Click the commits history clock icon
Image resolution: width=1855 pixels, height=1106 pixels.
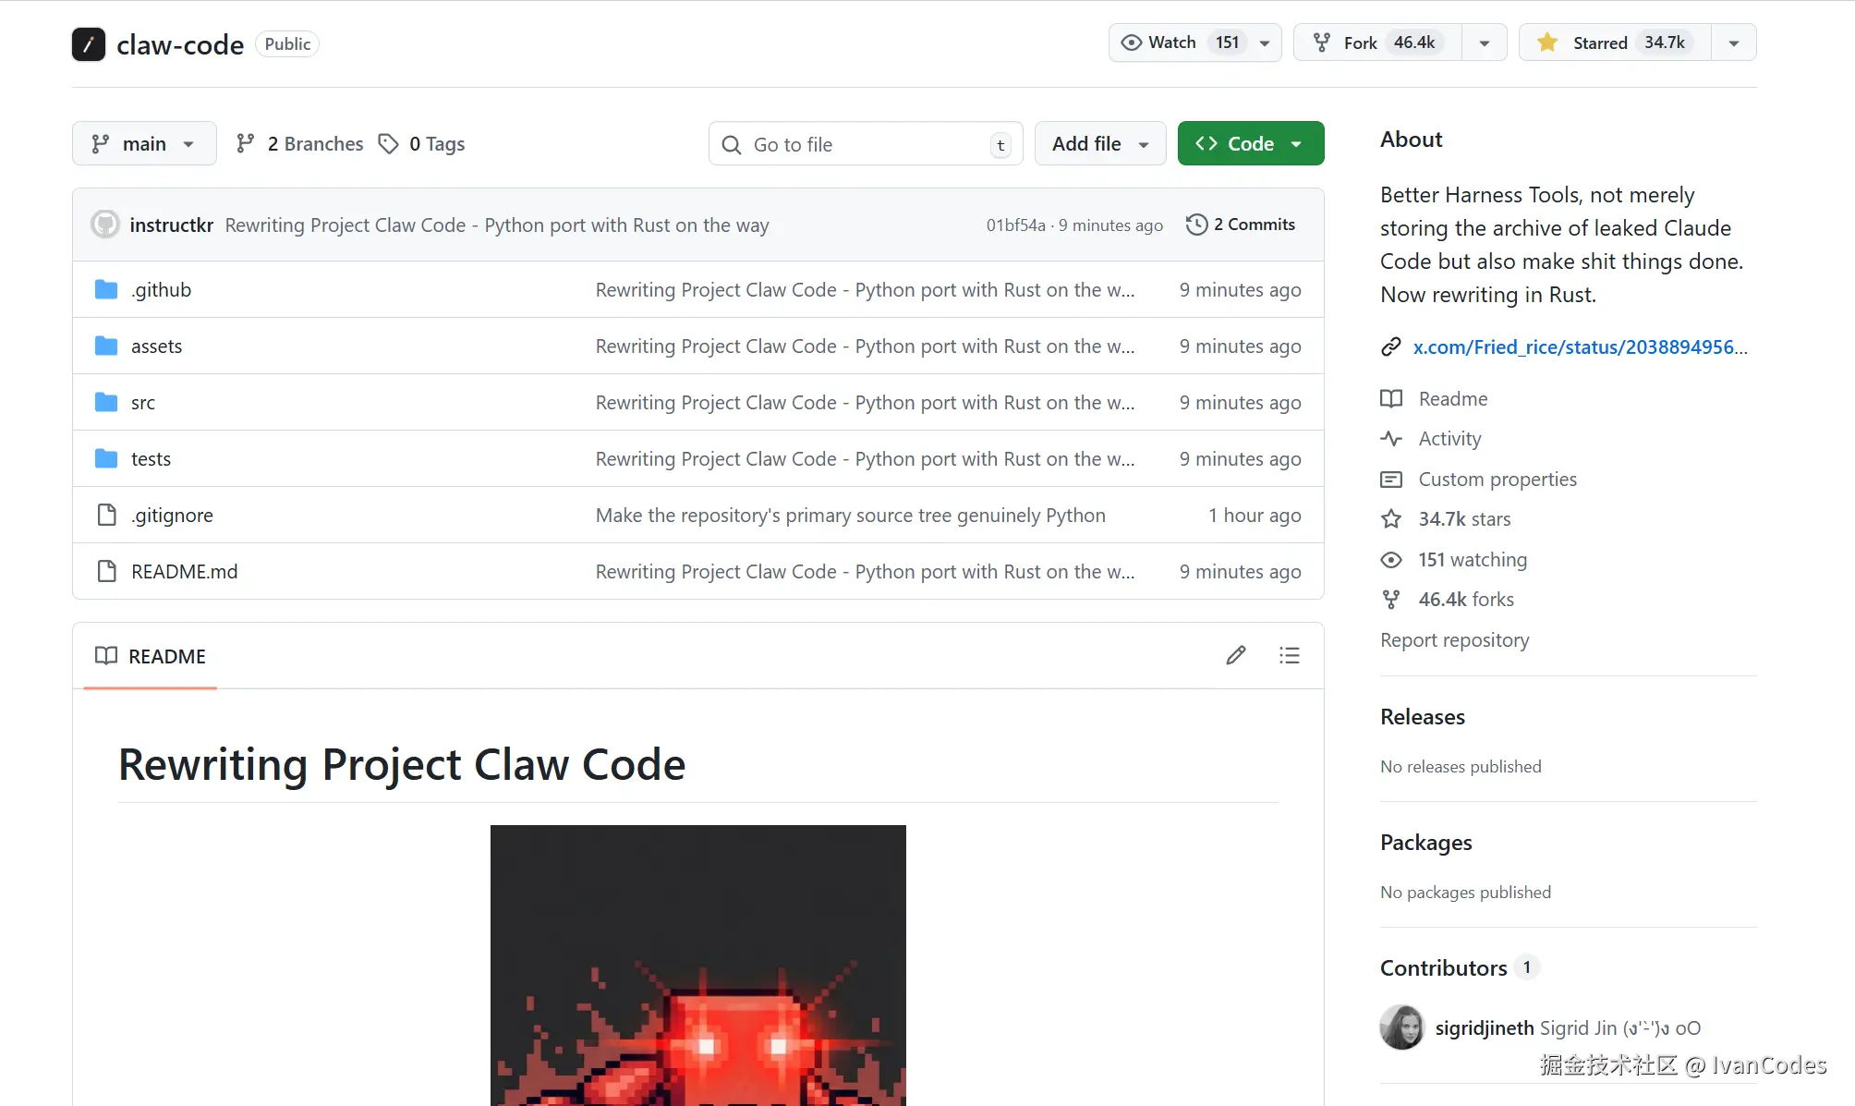coord(1196,225)
